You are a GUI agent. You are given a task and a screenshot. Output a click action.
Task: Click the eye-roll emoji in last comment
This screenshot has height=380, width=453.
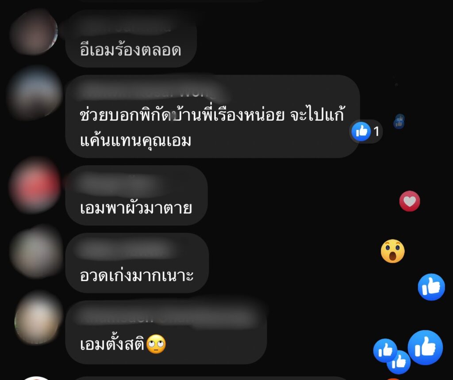pyautogui.click(x=156, y=344)
